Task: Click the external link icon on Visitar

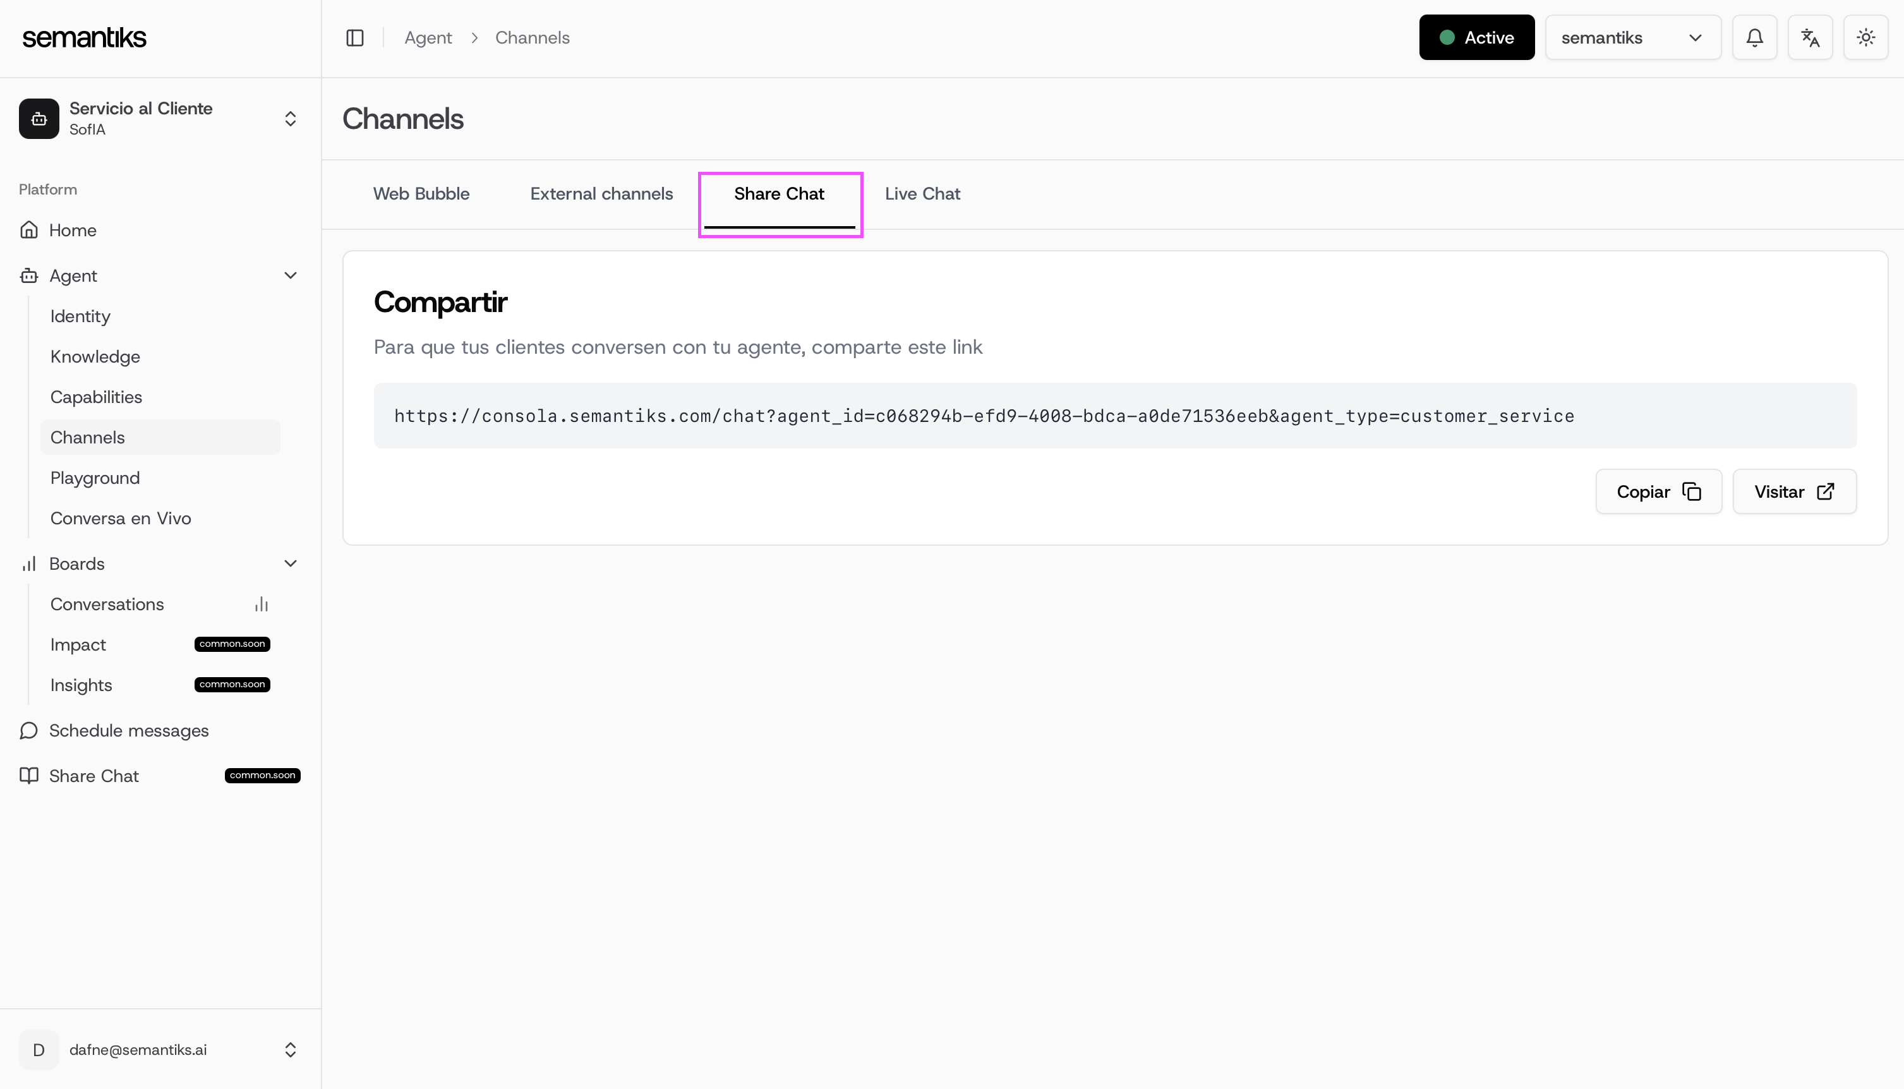Action: tap(1825, 491)
